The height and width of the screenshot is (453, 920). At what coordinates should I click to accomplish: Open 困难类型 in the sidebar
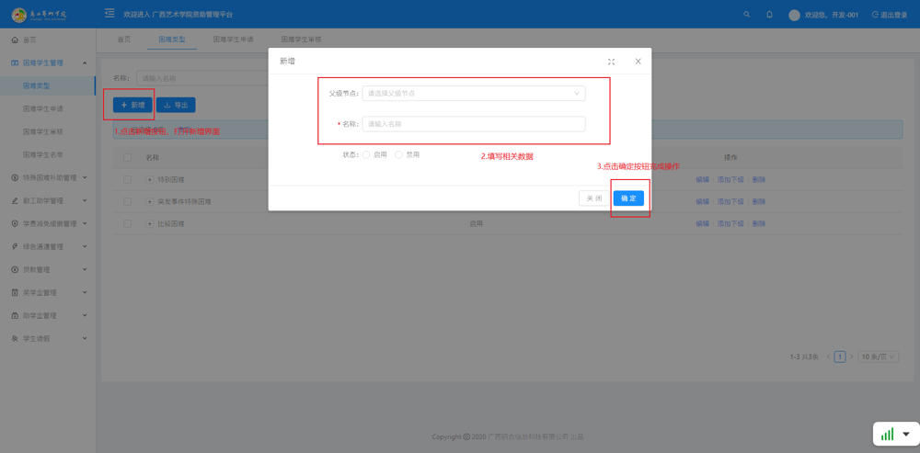pyautogui.click(x=37, y=85)
